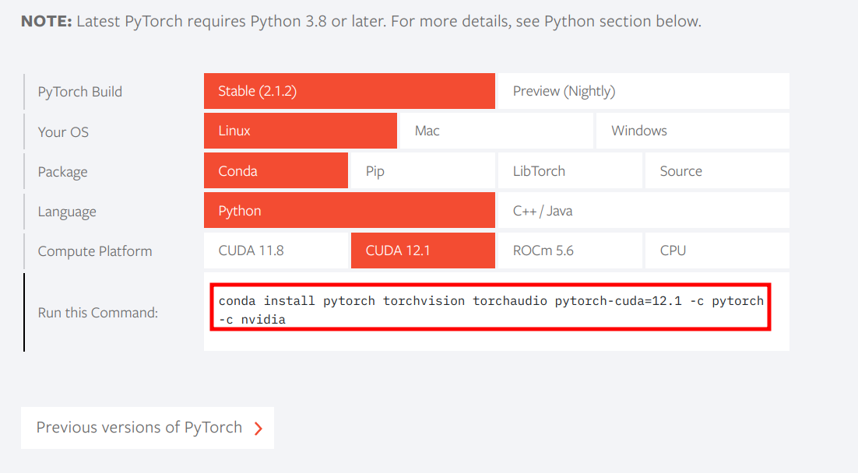Click the Language row label
Image resolution: width=858 pixels, height=473 pixels.
tap(67, 212)
